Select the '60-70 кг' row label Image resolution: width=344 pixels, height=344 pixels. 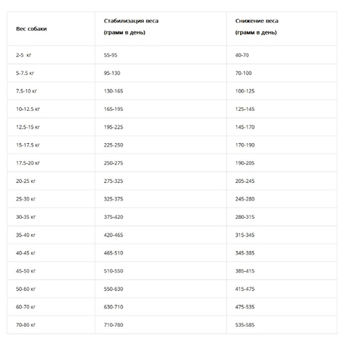25,307
